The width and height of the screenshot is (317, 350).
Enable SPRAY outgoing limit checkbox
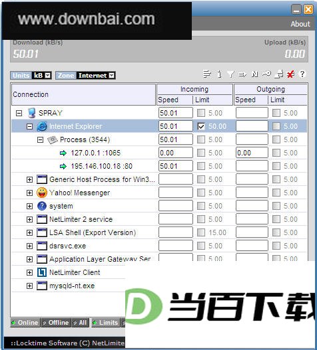(276, 113)
